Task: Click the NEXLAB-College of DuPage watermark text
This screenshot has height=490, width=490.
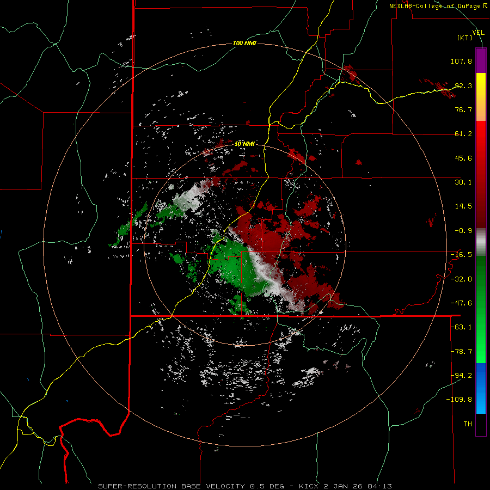Action: [435, 6]
